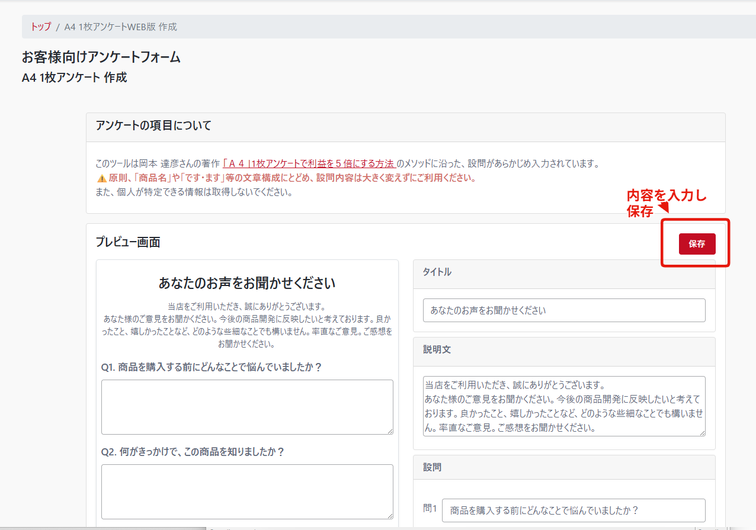
Task: Click the アンケートの項目について panel header
Action: pos(153,126)
